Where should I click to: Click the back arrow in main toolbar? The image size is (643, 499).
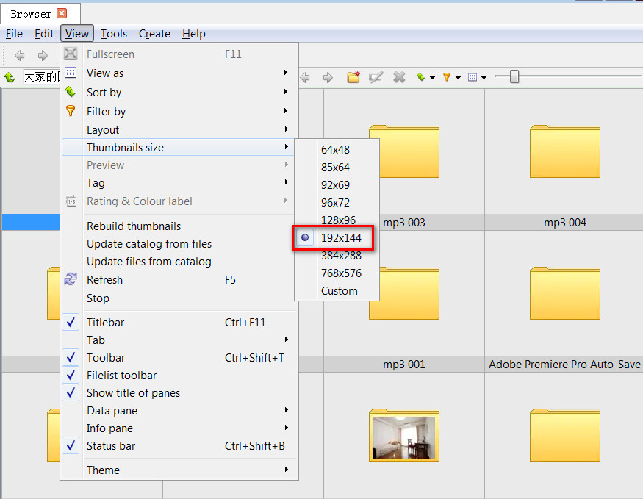click(20, 55)
